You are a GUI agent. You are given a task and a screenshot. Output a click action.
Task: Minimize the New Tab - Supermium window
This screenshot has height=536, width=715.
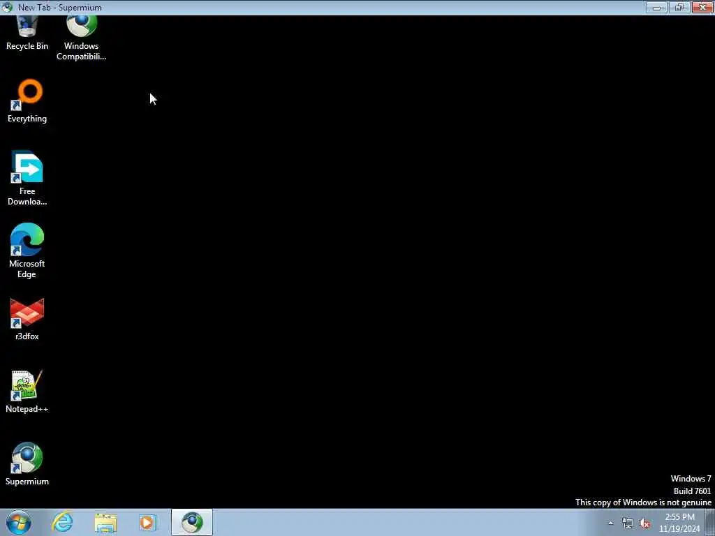pyautogui.click(x=656, y=7)
